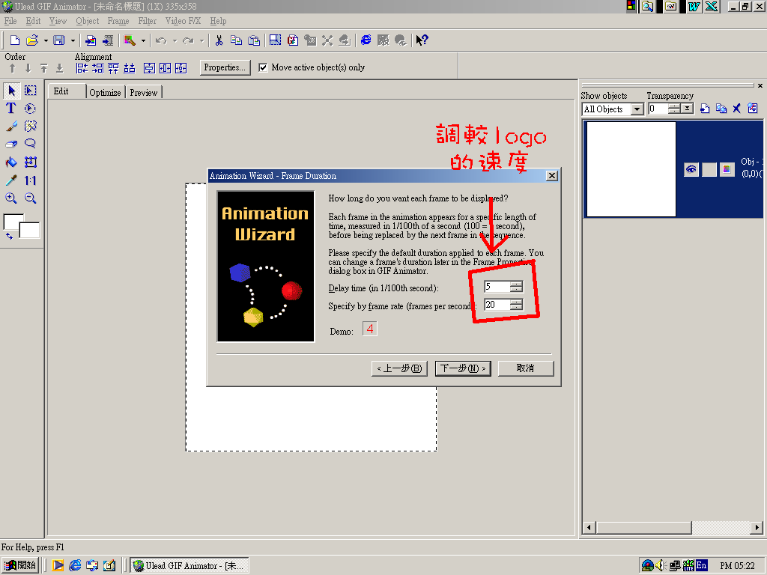Expand the wizard wand toolbar dropdown arrow

[143, 40]
